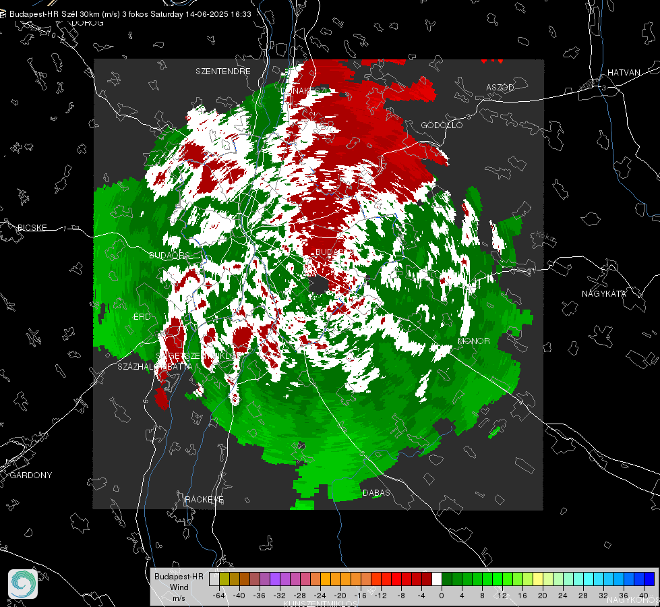The image size is (660, 607).
Task: Click the SZAZHALOMBATTA town label
Action: (x=155, y=366)
